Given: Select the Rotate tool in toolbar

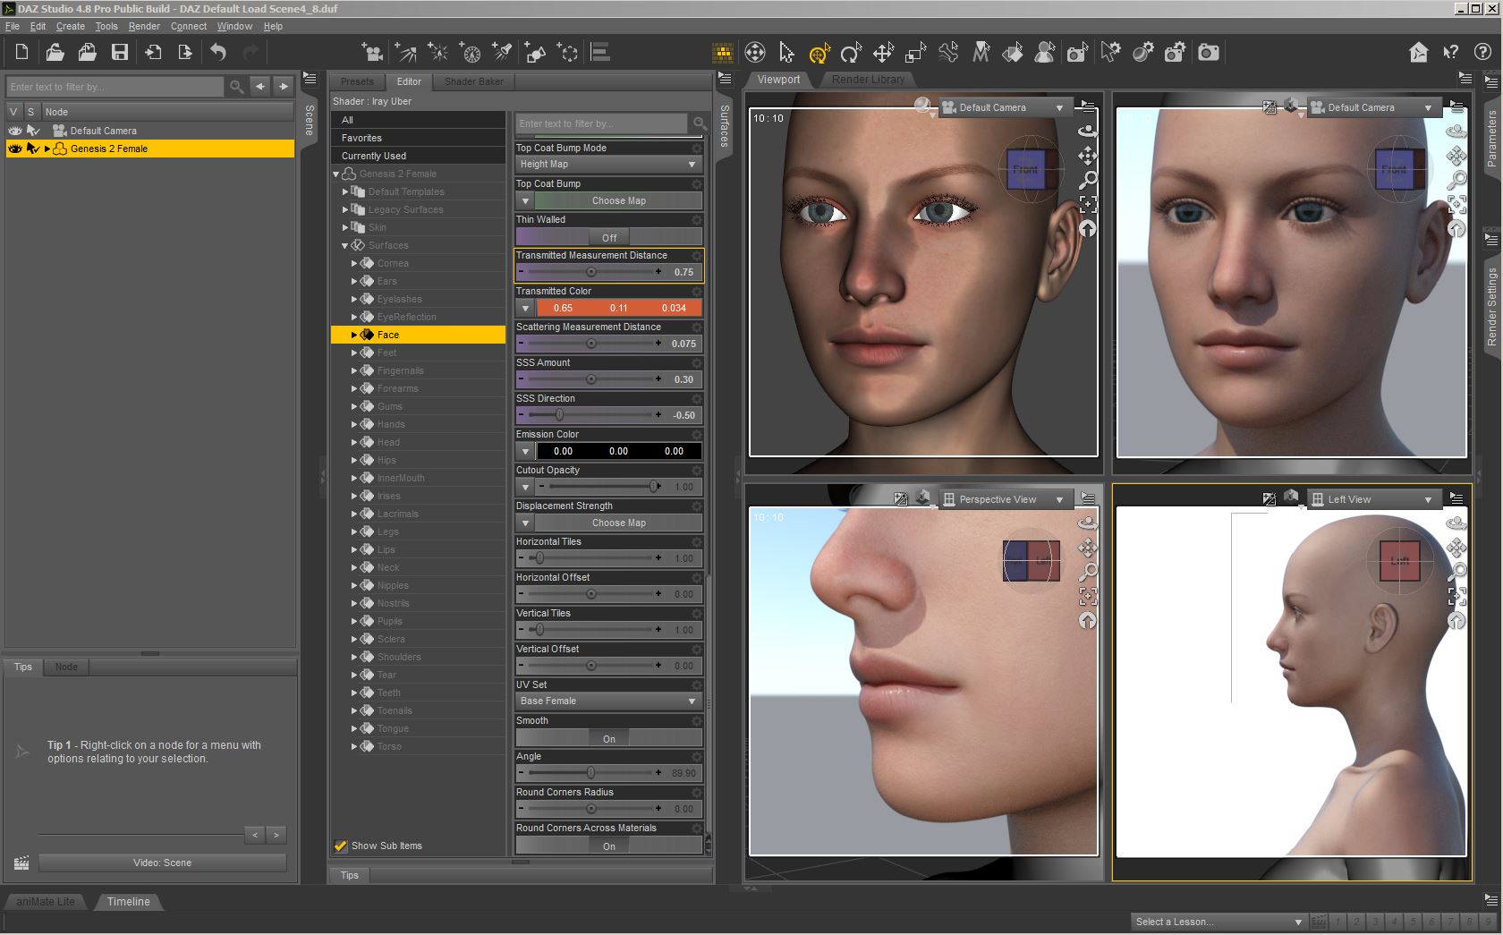Looking at the screenshot, I should tap(851, 53).
